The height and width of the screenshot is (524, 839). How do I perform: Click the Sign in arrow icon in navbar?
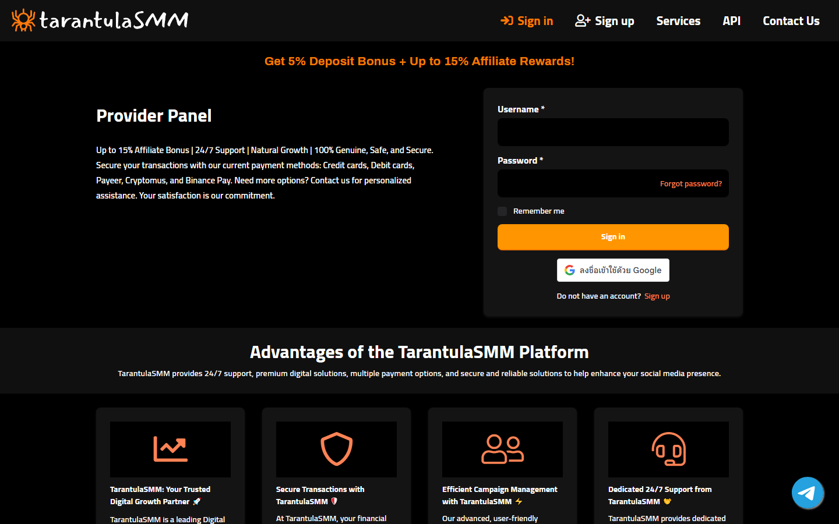pos(505,20)
